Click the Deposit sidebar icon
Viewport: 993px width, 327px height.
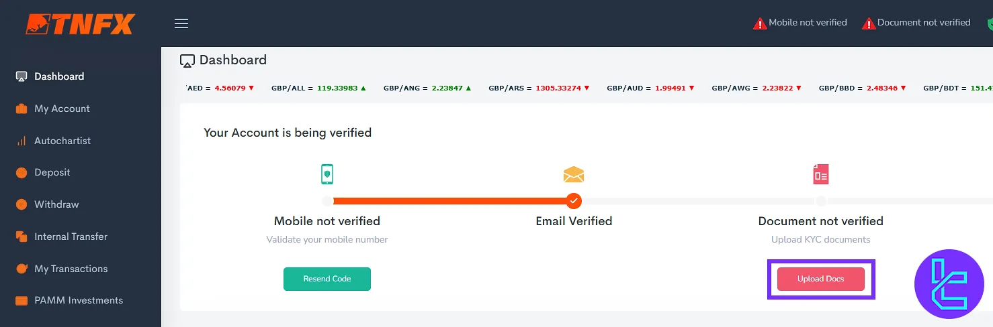point(21,172)
